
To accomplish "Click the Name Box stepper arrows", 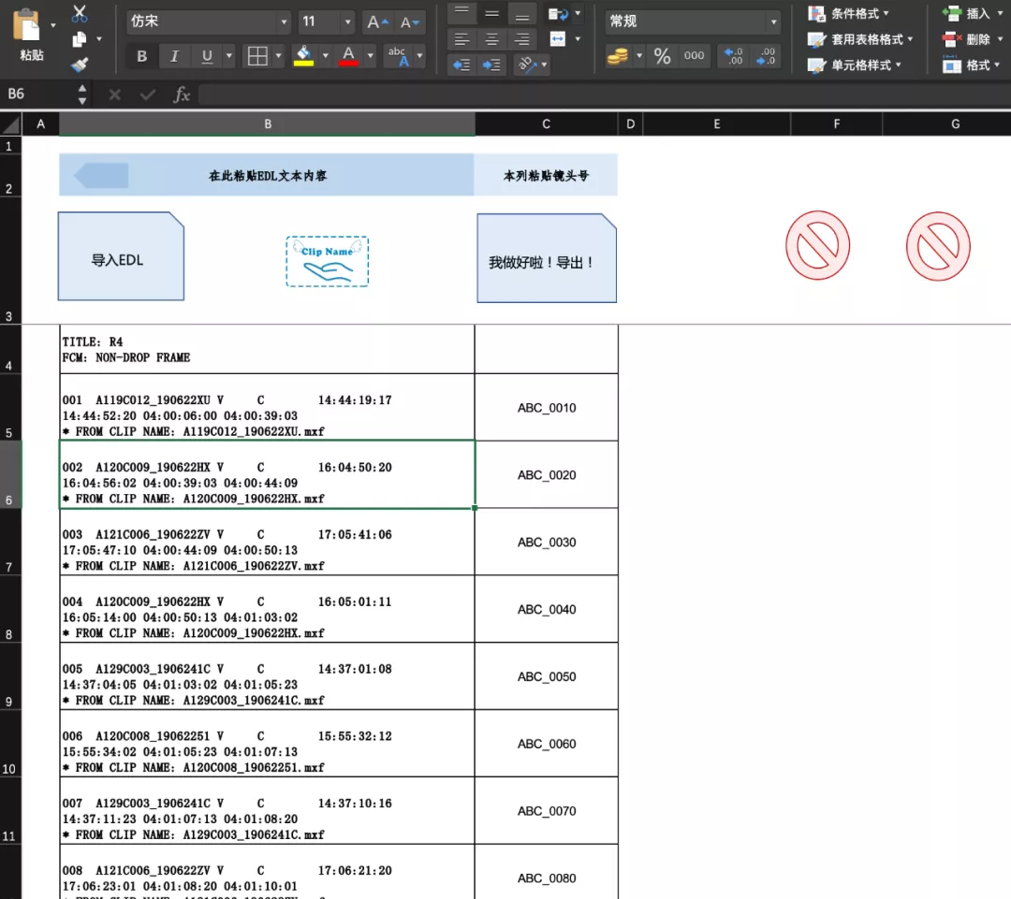I will tap(81, 94).
